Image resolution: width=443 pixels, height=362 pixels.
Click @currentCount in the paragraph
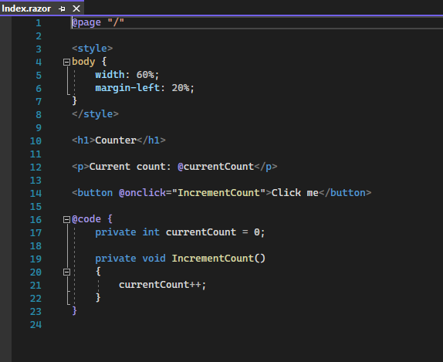pos(216,167)
